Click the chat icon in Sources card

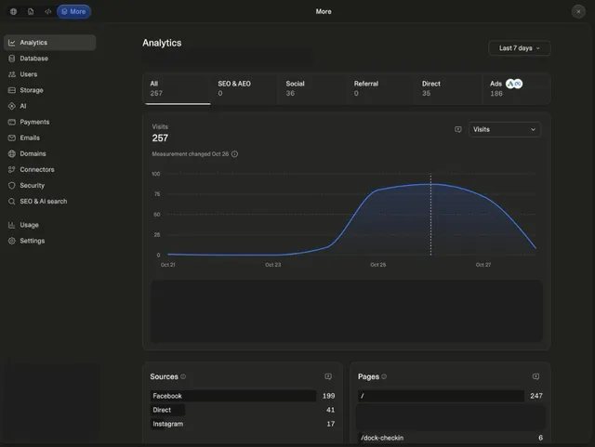coord(328,376)
